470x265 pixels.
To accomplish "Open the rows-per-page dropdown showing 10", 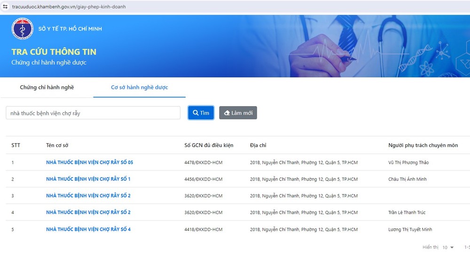I will point(447,247).
